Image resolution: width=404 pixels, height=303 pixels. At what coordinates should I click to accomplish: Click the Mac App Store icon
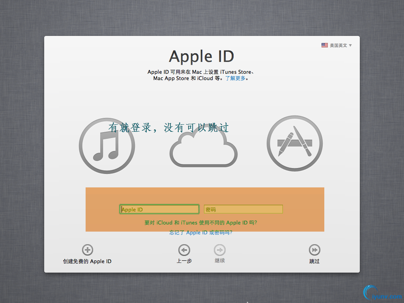pyautogui.click(x=295, y=144)
